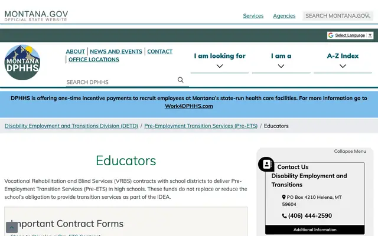Open Montana.gov Services link
The width and height of the screenshot is (378, 236).
(253, 16)
